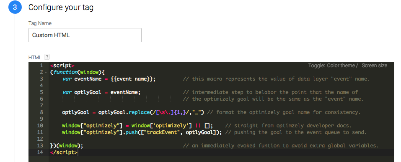The width and height of the screenshot is (401, 162).
Task: Click '(function(window){' on line 2
Action: click(78, 72)
